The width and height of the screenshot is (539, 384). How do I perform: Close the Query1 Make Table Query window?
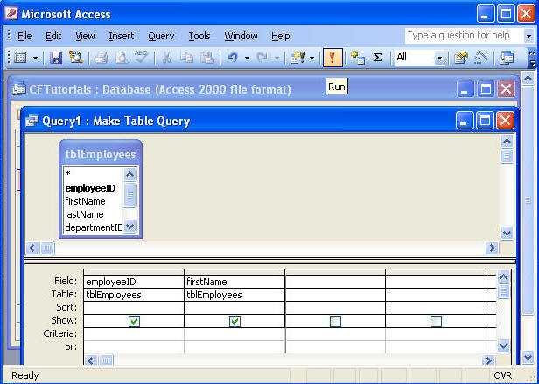506,121
